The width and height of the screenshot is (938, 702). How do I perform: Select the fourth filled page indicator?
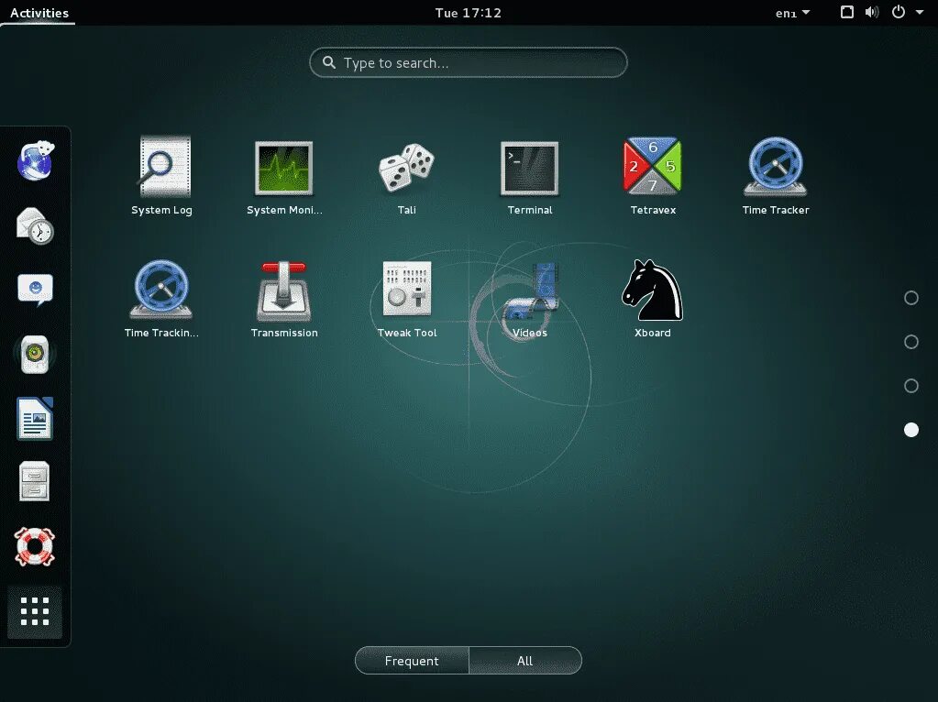tap(911, 430)
